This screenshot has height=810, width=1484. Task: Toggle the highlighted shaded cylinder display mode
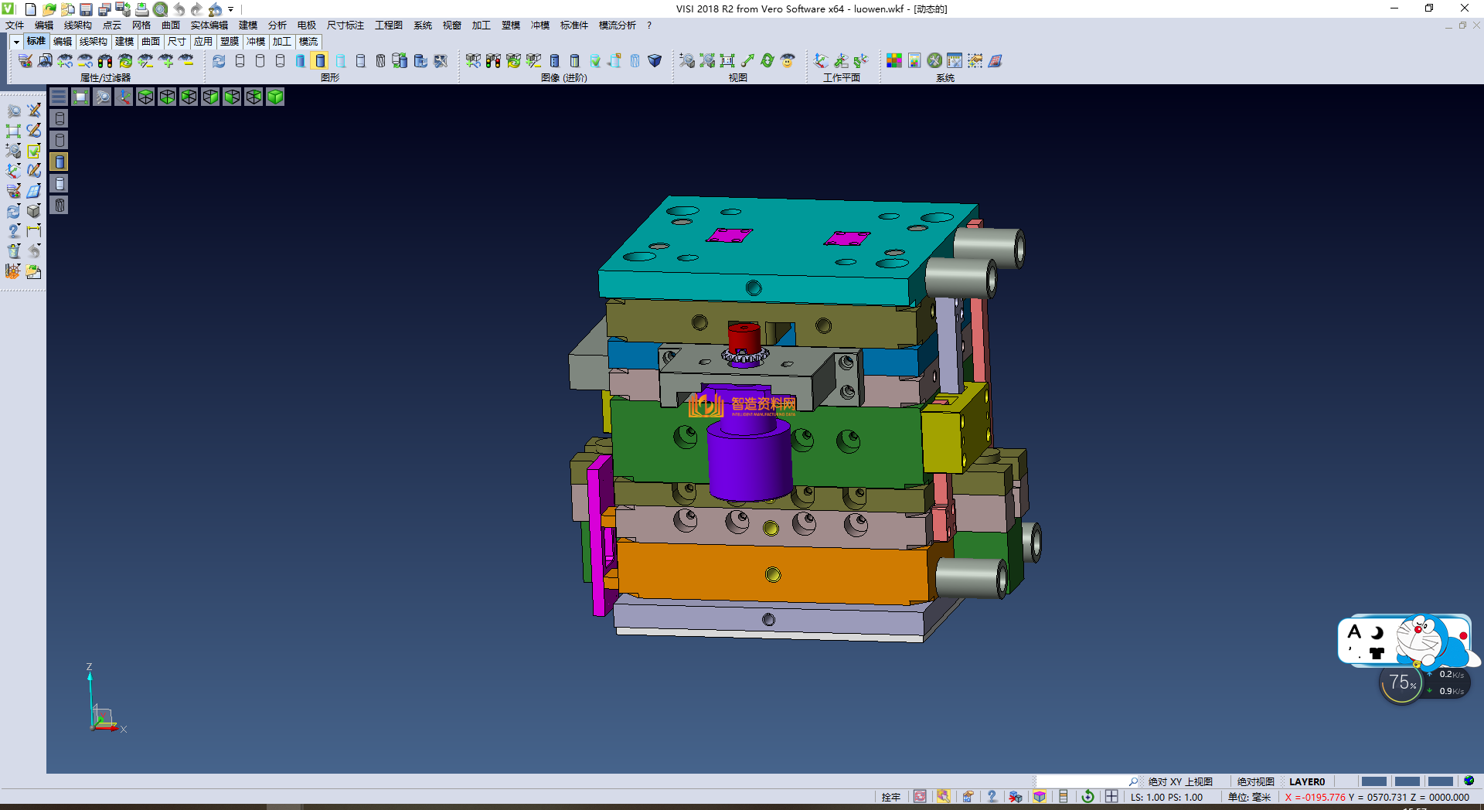click(x=320, y=61)
